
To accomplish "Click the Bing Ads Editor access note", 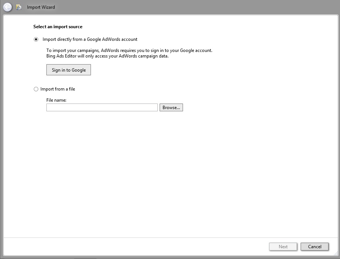I will 108,56.
